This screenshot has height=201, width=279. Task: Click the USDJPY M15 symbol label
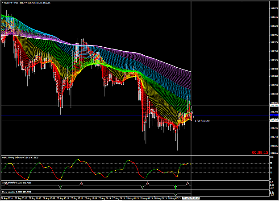11,3
